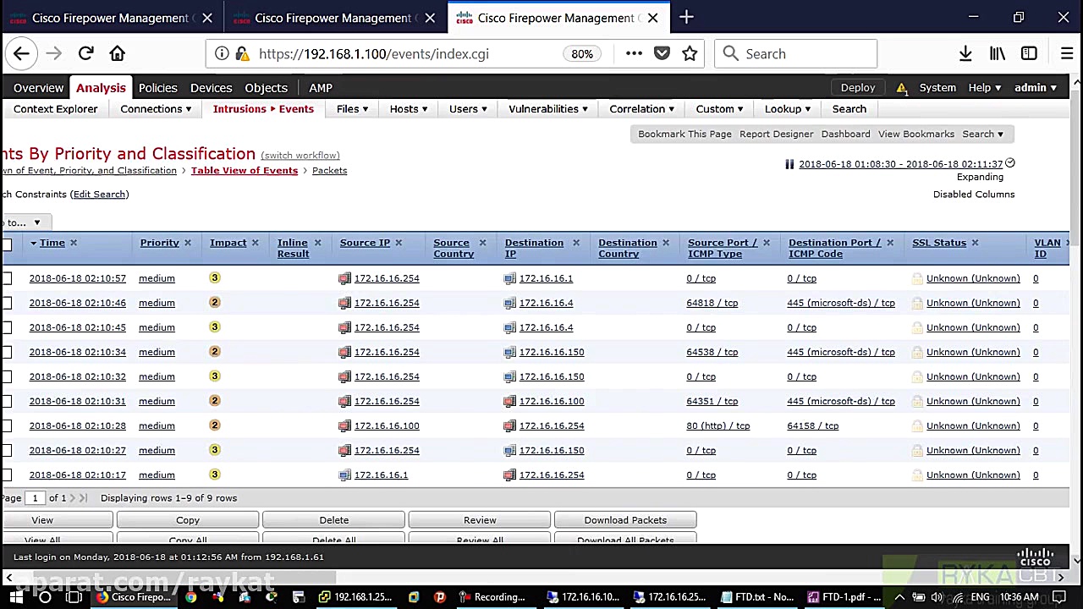Click the switch workflow link

pos(300,155)
